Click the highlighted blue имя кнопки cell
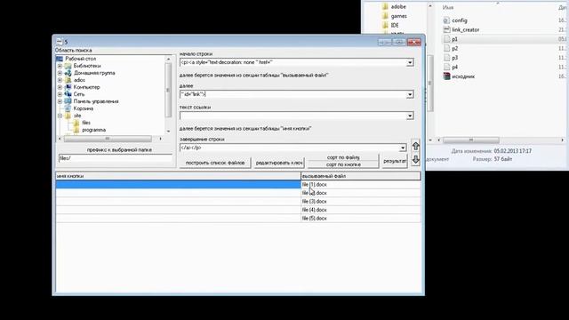The width and height of the screenshot is (569, 320). [x=178, y=184]
